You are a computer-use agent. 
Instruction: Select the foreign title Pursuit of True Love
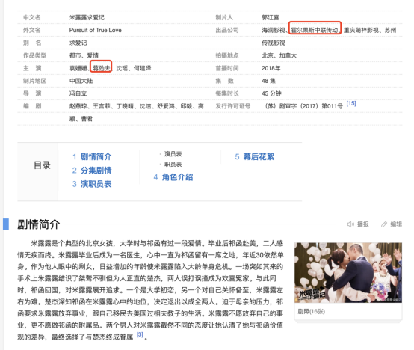tap(96, 30)
